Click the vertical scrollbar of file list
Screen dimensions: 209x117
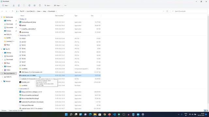(x=208, y=60)
